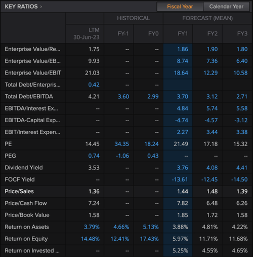Open the LTM Total Debt/Enterprise value 0.42
Image resolution: width=253 pixels, height=257 pixels.
coord(94,85)
